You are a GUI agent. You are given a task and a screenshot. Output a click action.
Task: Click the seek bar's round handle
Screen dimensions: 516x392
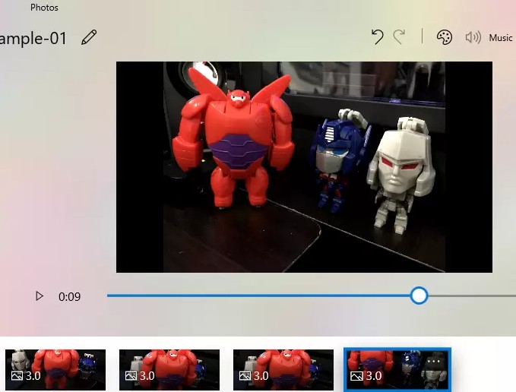point(419,296)
